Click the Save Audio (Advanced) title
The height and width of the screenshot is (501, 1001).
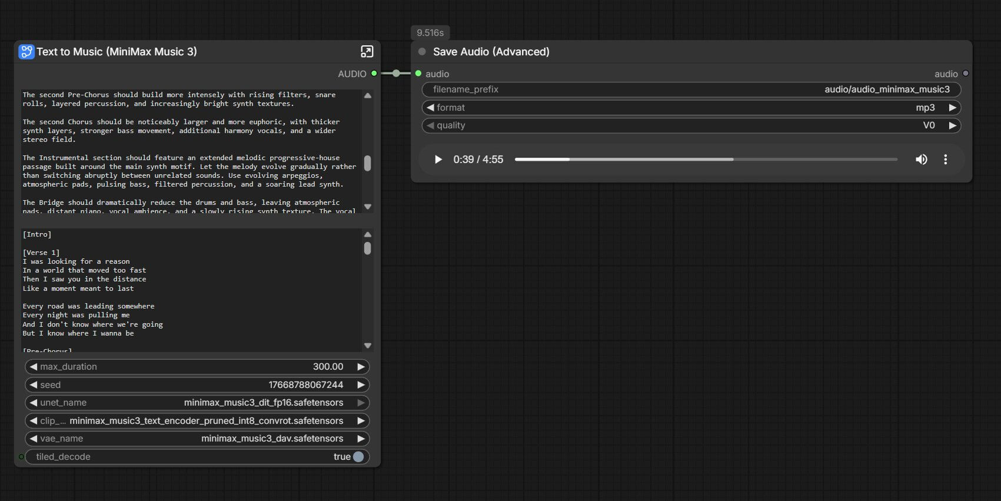491,52
